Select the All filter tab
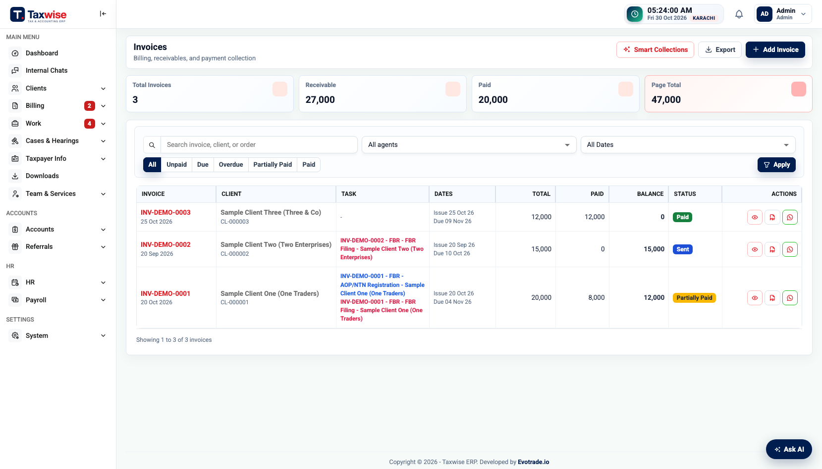The width and height of the screenshot is (822, 469). point(152,165)
